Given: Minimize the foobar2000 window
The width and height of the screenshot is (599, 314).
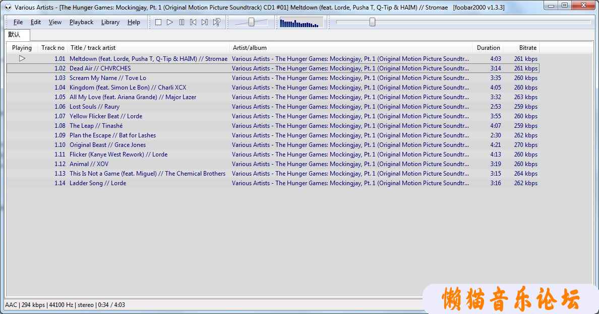Looking at the screenshot, I should point(551,6).
